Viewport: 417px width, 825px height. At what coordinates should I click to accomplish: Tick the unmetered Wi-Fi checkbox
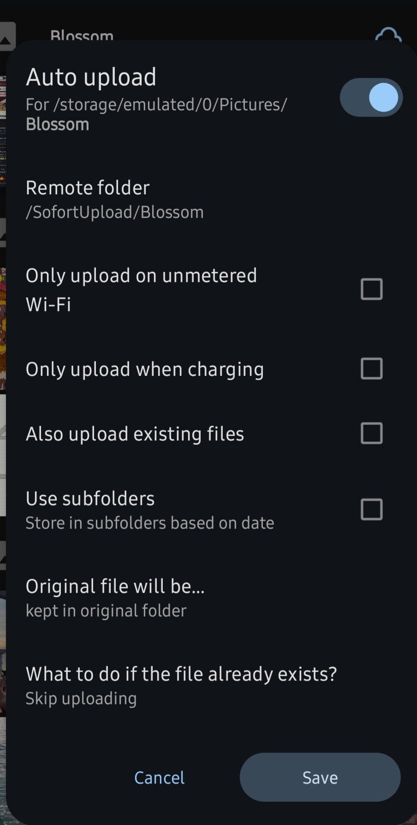tap(371, 289)
